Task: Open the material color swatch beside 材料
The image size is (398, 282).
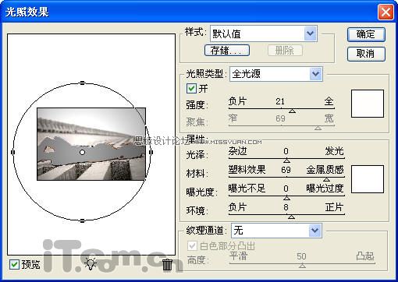Action: (368, 179)
